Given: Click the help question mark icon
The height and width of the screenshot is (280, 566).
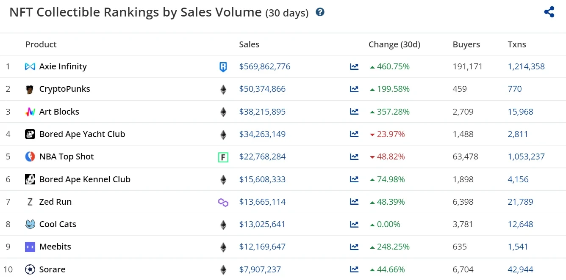Looking at the screenshot, I should [x=320, y=12].
